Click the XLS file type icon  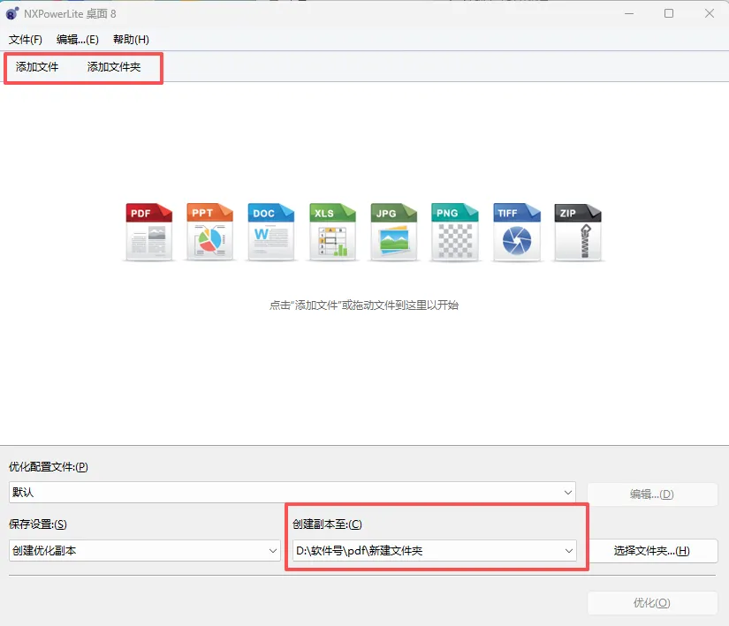pos(332,231)
